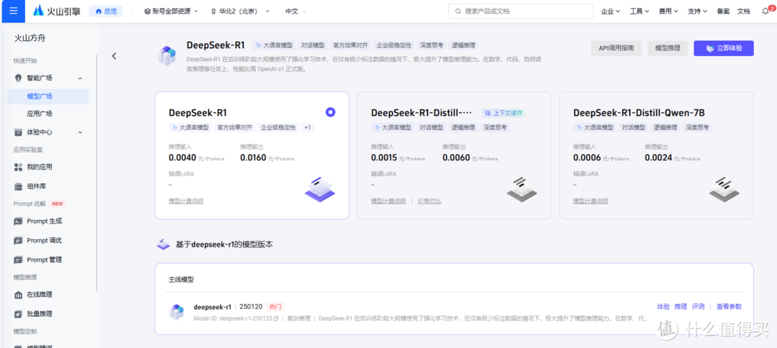Screen dimensions: 777x348
Task: Click the gray layers icon on Qwen-7B card
Action: pos(724,190)
